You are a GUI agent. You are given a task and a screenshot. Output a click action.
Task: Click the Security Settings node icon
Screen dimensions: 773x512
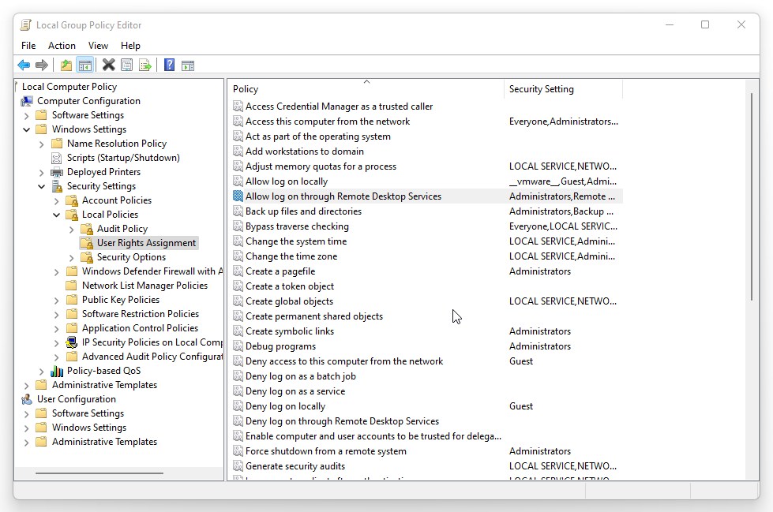(57, 186)
